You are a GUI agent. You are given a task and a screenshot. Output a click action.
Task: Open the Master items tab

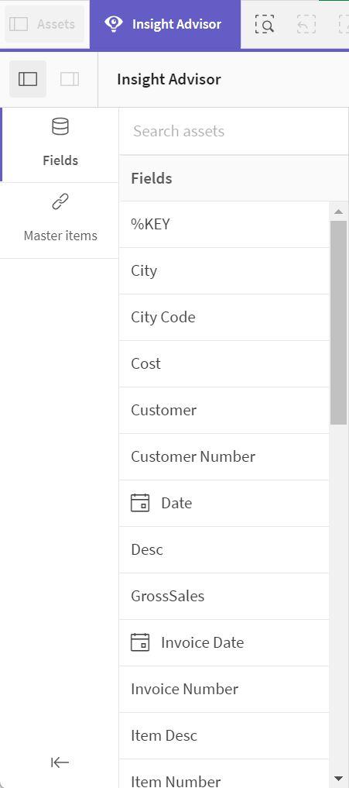point(60,220)
